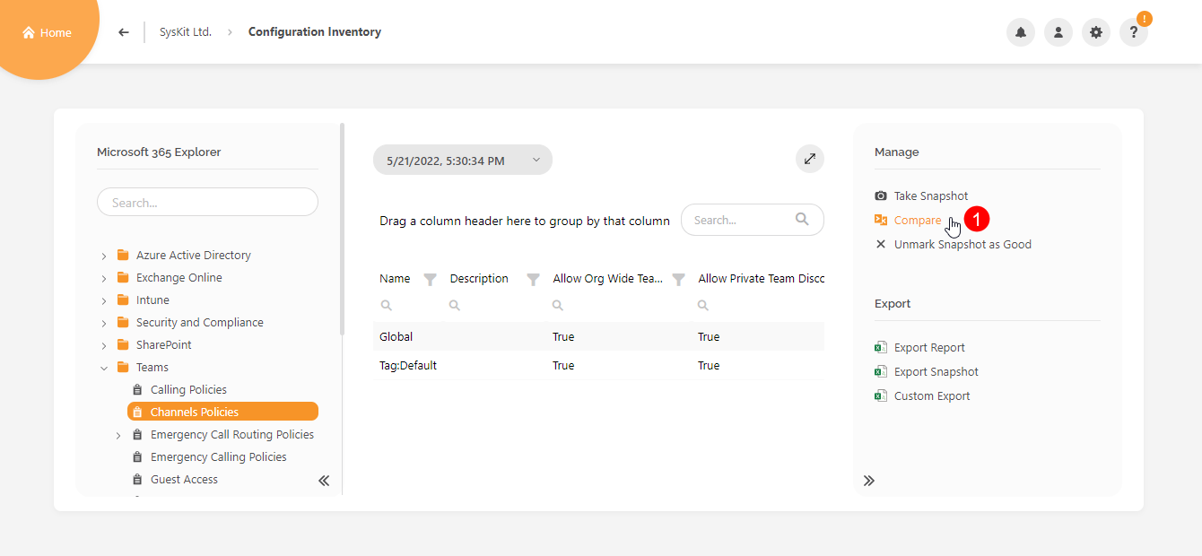Focus the Microsoft 365 Explorer search field

(x=207, y=203)
